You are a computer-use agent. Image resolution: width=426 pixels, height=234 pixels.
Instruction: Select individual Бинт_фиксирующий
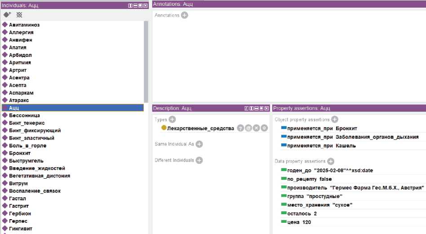(x=35, y=131)
